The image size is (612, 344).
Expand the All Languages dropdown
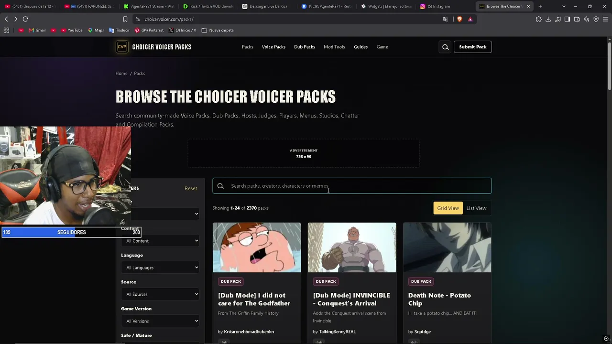(x=160, y=268)
